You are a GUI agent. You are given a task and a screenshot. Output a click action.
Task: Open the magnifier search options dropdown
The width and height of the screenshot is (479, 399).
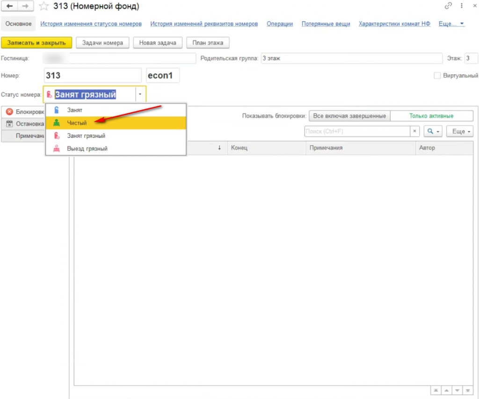coord(433,131)
